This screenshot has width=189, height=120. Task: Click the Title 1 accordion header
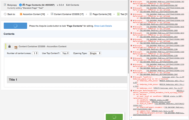click(13, 80)
